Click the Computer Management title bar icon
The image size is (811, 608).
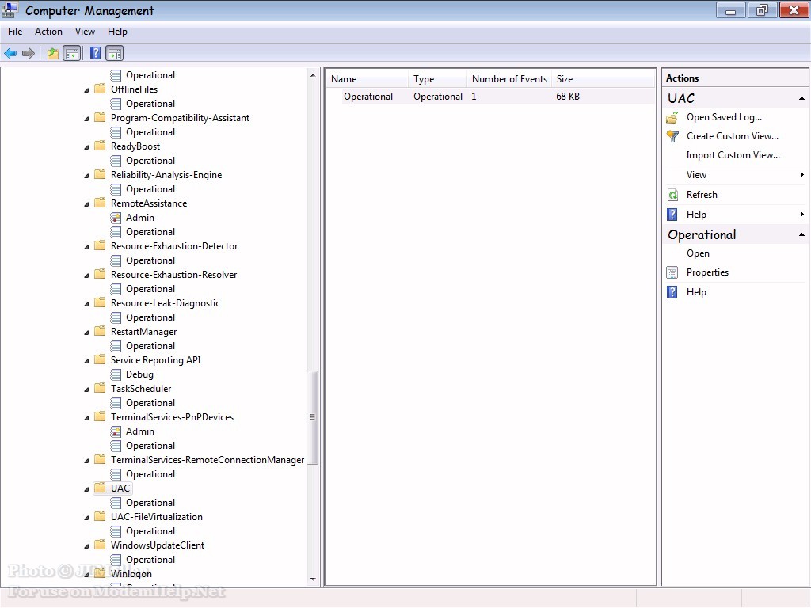[x=10, y=9]
